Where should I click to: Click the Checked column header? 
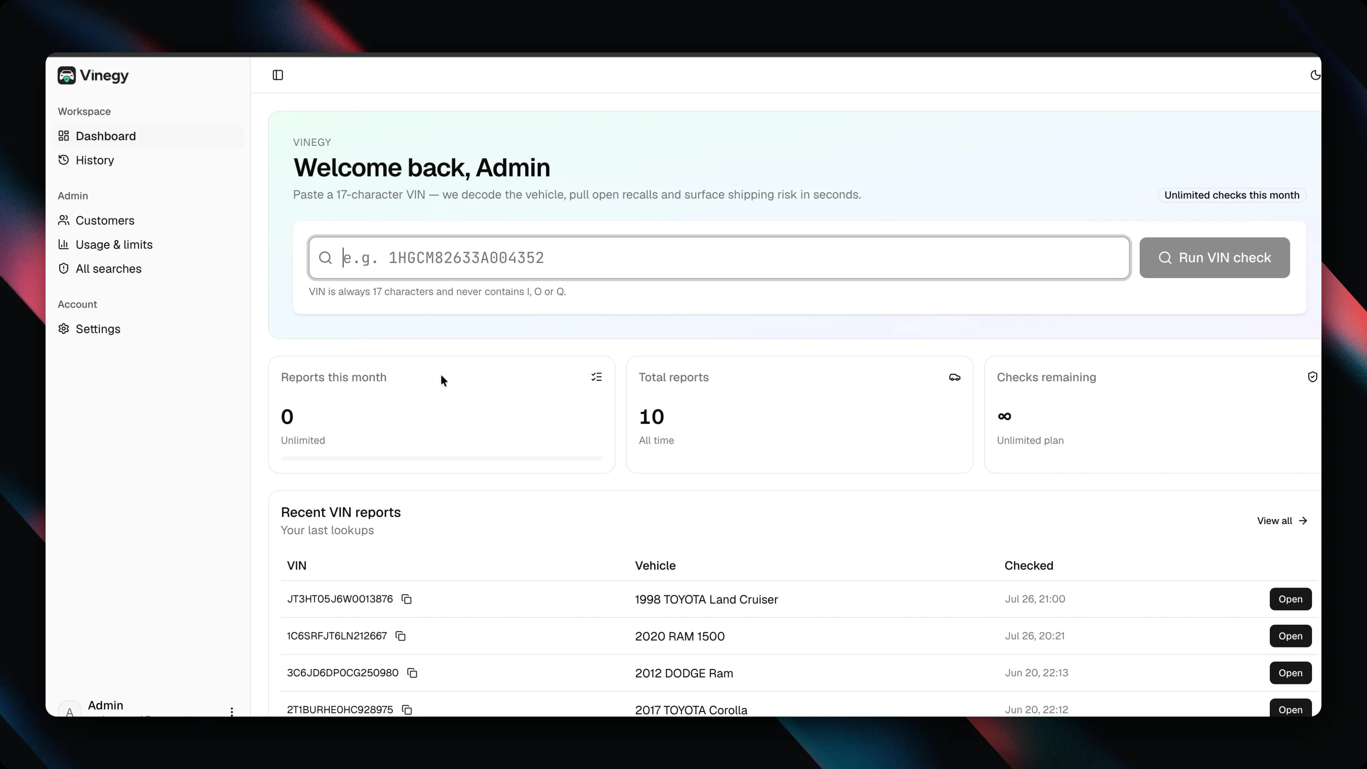[1028, 566]
